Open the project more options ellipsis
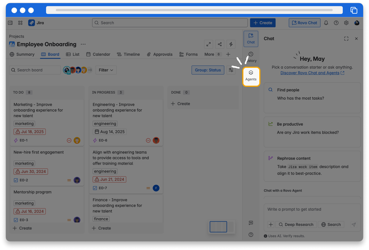Screen dimensions: 369x250 point(83,44)
